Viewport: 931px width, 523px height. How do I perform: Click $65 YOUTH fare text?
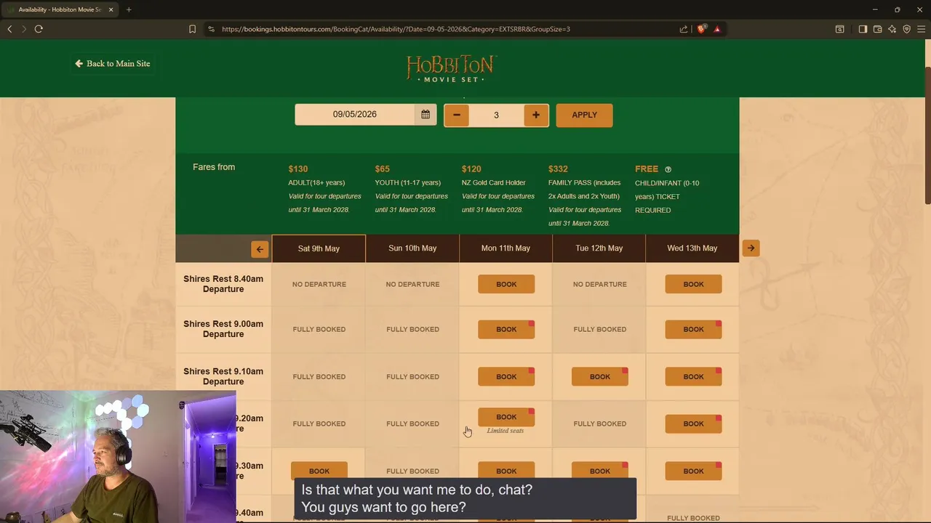[411, 189]
